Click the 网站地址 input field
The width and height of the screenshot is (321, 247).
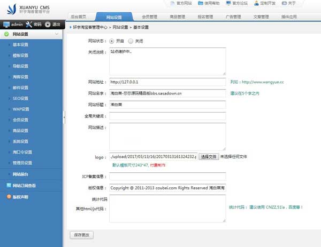pyautogui.click(x=167, y=82)
